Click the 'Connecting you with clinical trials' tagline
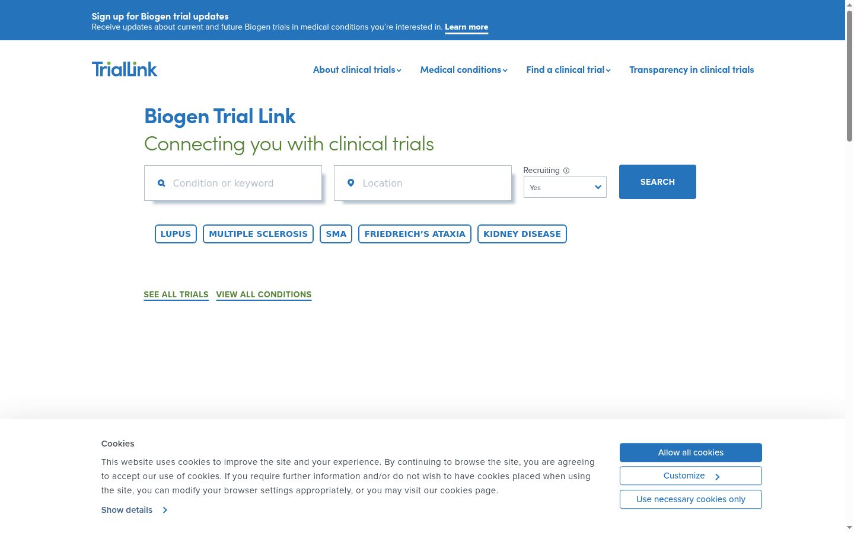The image size is (854, 533). [x=289, y=144]
